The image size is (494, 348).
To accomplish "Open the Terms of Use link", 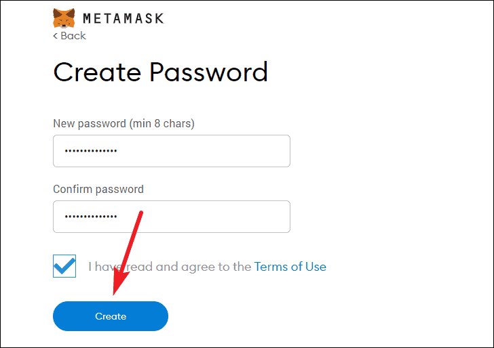I will (x=290, y=267).
